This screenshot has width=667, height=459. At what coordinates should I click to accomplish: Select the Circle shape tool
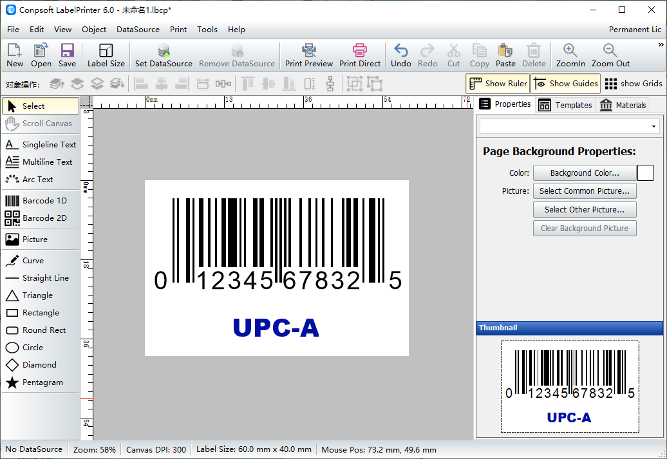41,348
